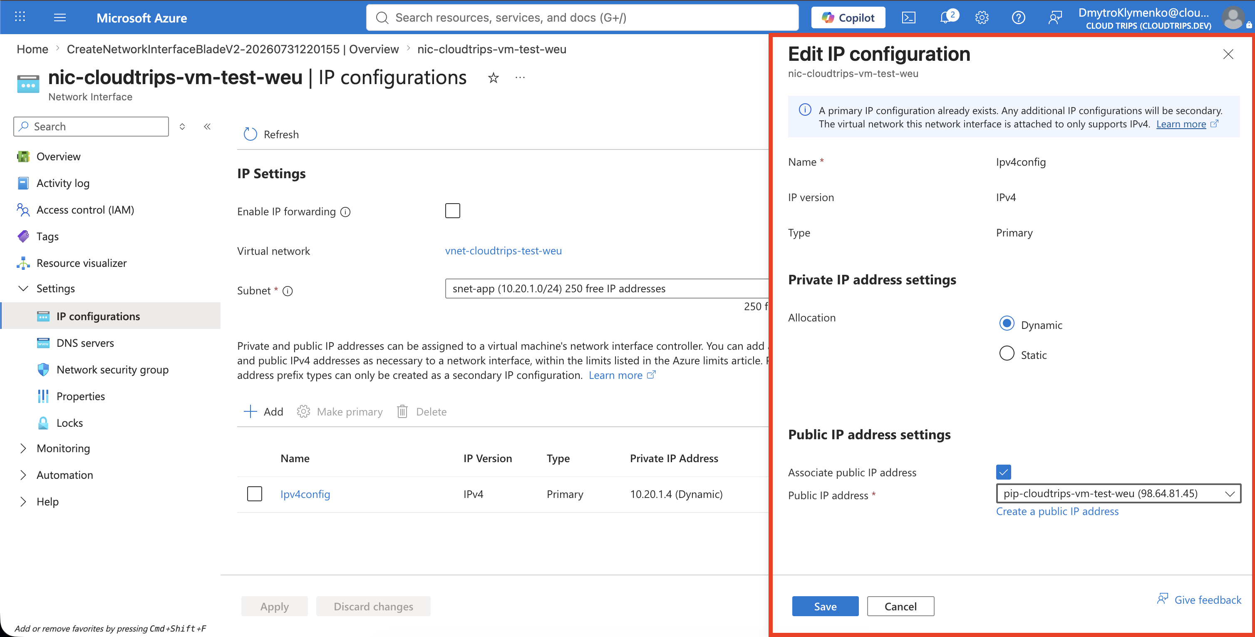Expand the Help section
Viewport: 1255px width, 637px height.
pyautogui.click(x=23, y=502)
